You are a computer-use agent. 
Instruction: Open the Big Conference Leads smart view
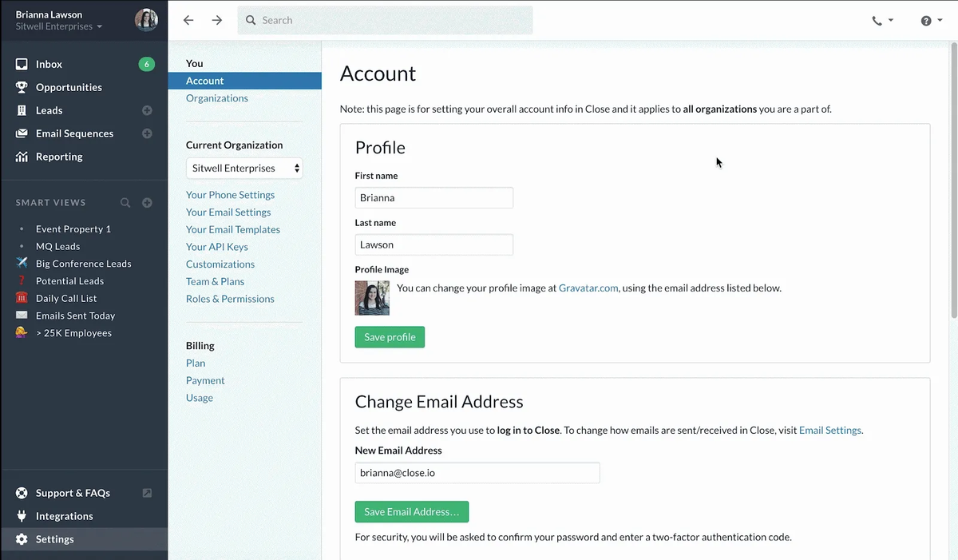click(84, 264)
